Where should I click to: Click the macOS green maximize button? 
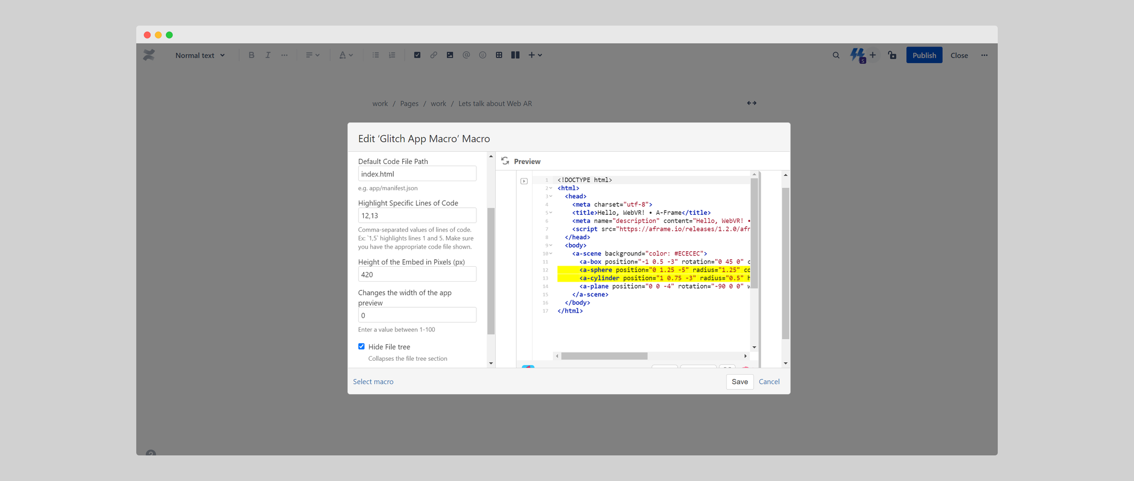point(169,35)
